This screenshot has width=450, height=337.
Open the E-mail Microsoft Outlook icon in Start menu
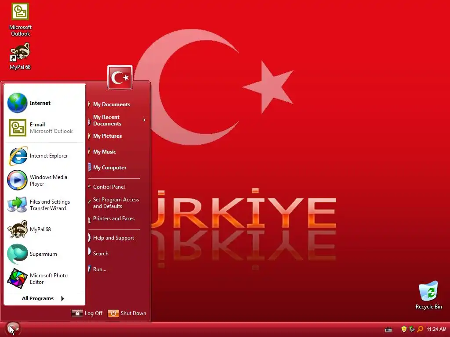[x=17, y=128]
